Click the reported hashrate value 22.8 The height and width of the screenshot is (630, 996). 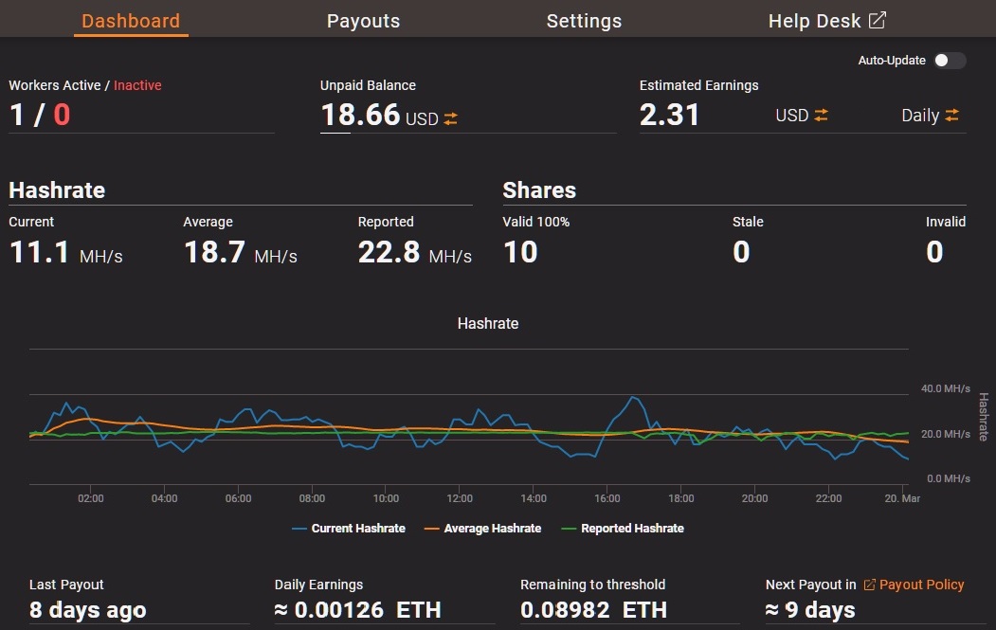pyautogui.click(x=389, y=252)
